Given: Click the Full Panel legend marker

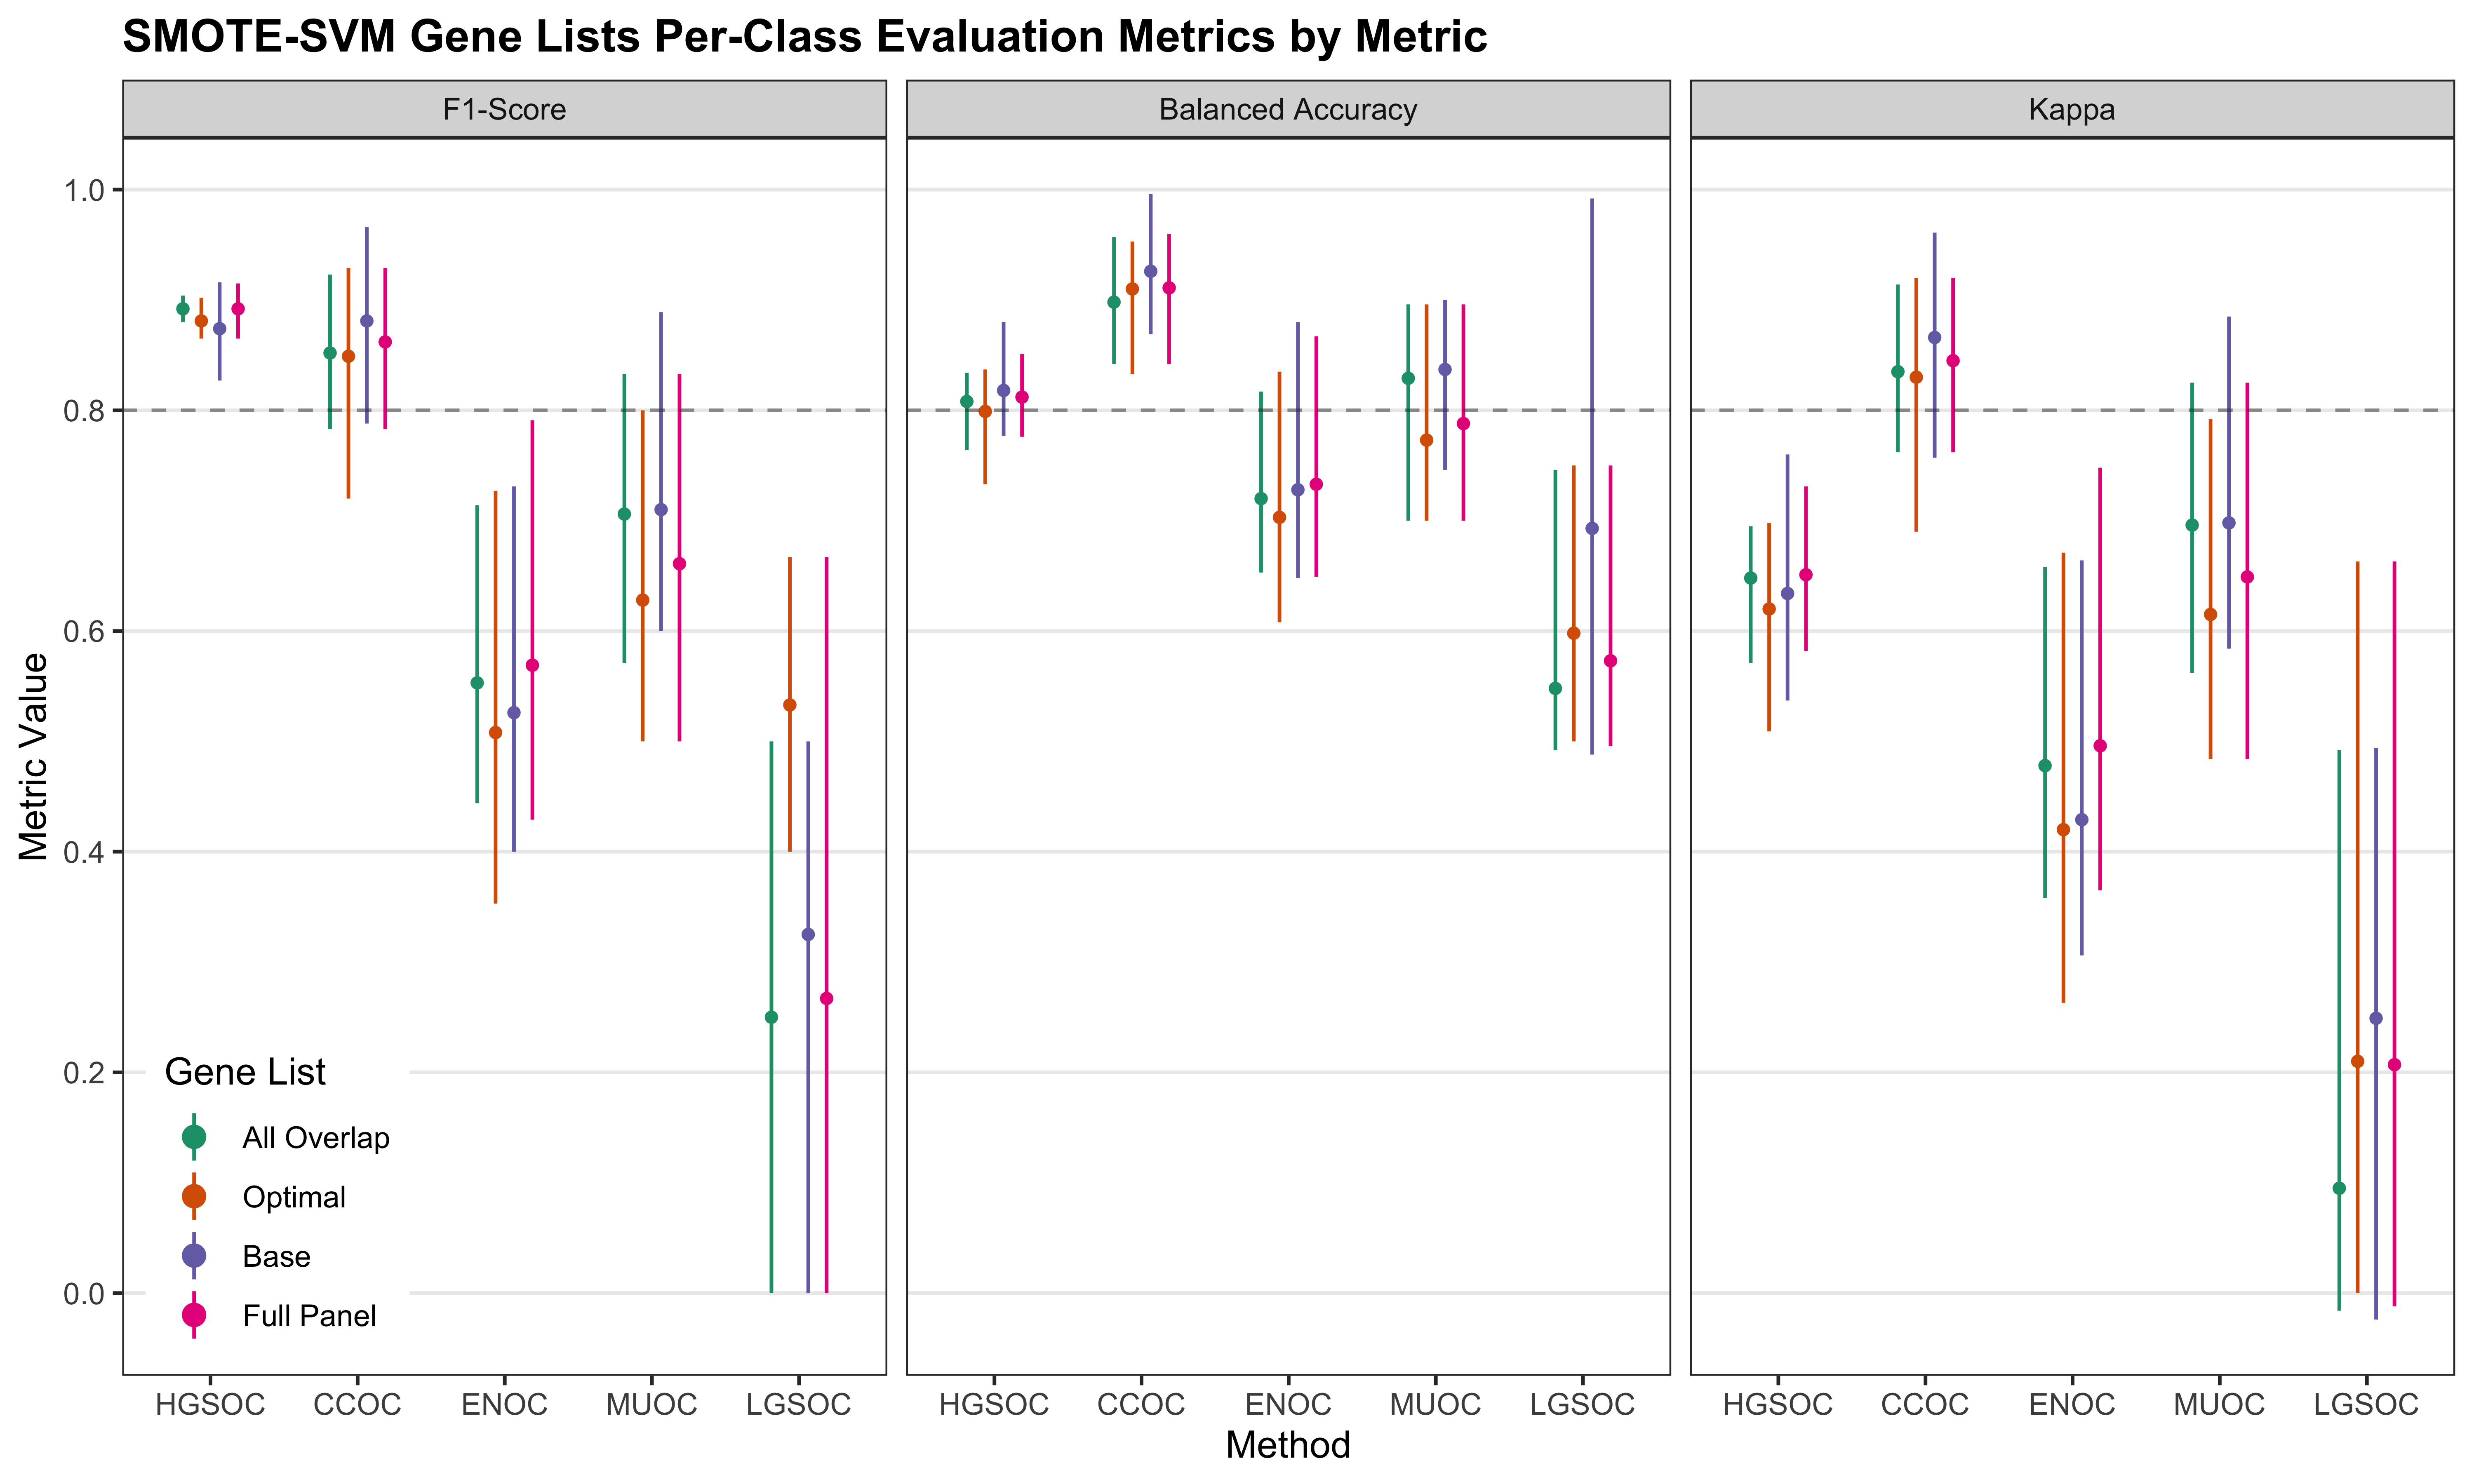Looking at the screenshot, I should tap(194, 1316).
